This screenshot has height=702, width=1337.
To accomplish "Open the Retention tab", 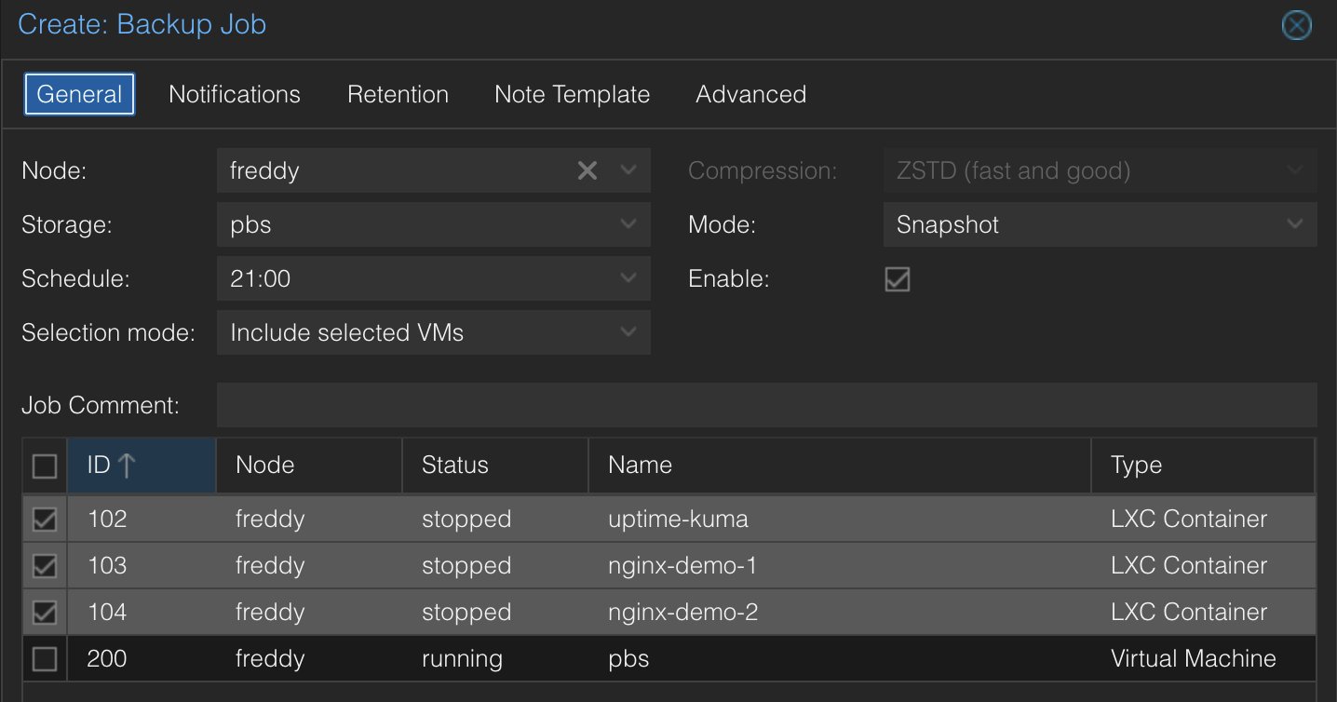I will (x=398, y=94).
